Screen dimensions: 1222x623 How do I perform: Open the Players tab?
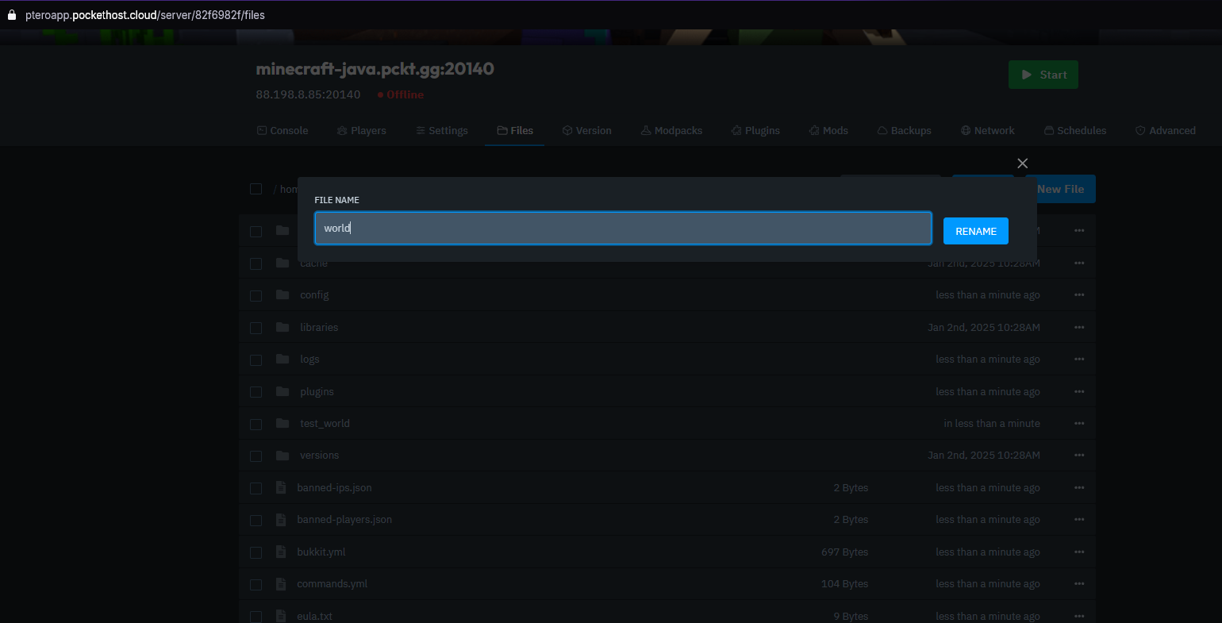(x=362, y=130)
